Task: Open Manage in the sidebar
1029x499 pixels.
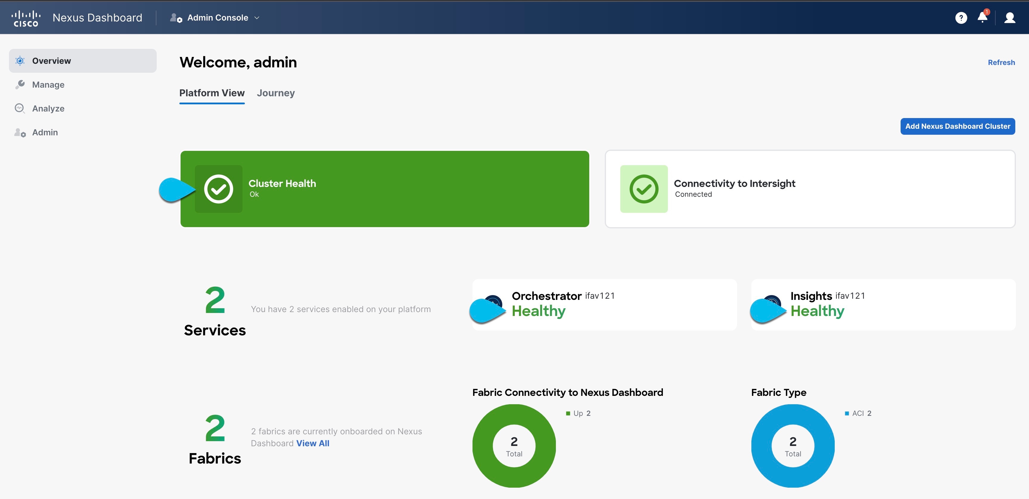Action: [83, 84]
